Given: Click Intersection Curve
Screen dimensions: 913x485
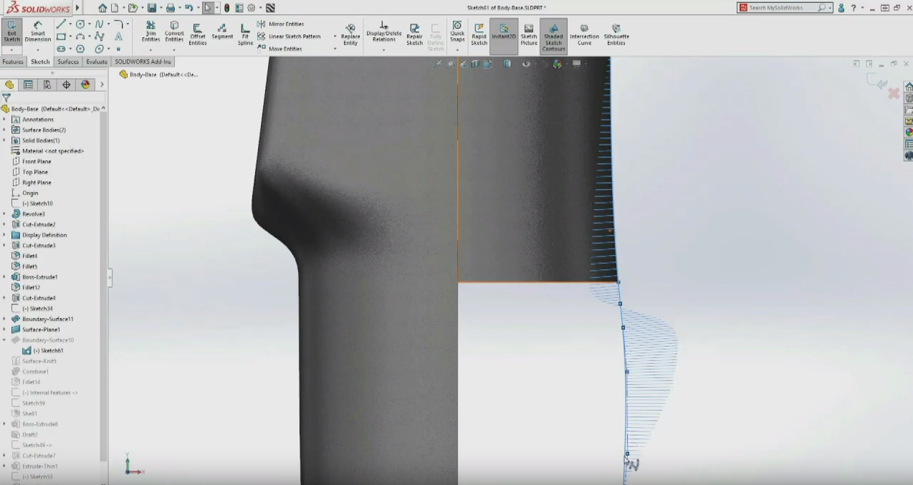Looking at the screenshot, I should coord(584,34).
